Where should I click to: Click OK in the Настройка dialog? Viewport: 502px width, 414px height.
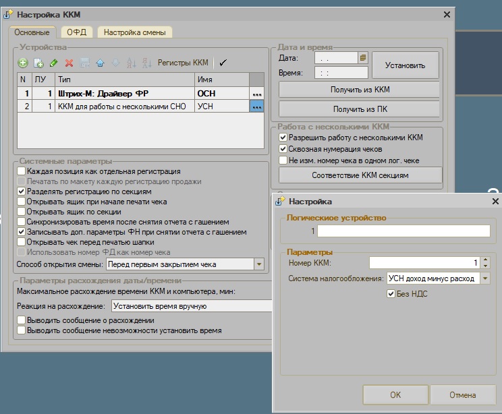(x=395, y=394)
